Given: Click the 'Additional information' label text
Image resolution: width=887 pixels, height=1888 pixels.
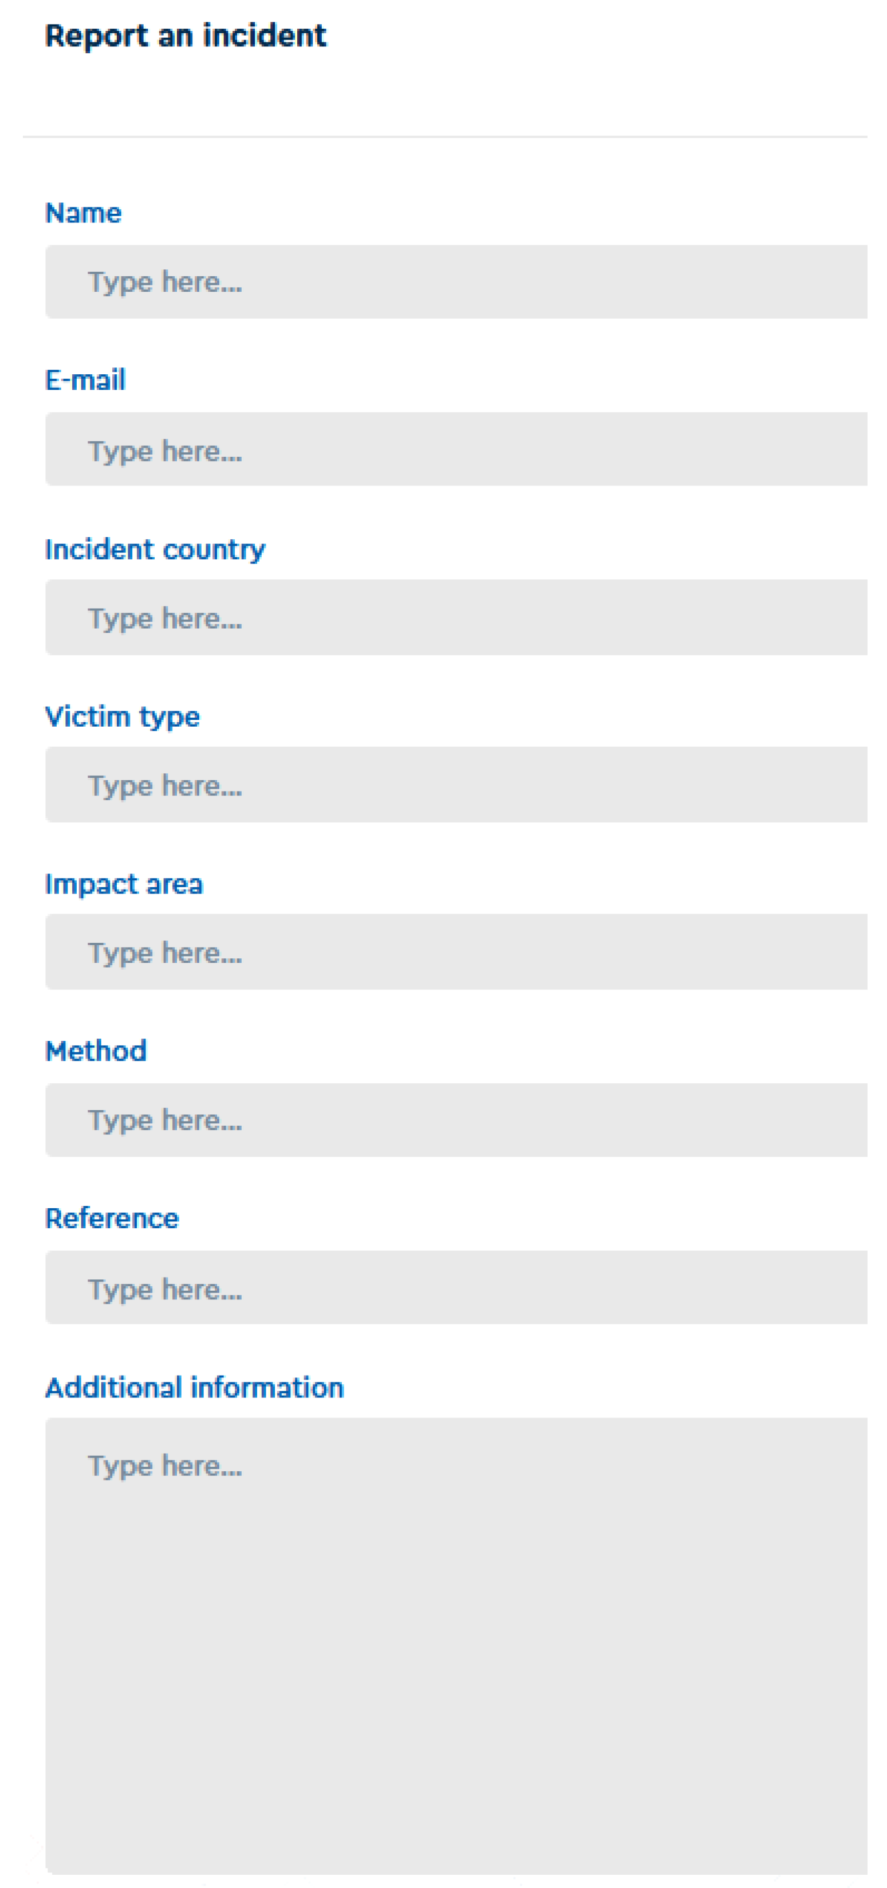Looking at the screenshot, I should point(194,1388).
